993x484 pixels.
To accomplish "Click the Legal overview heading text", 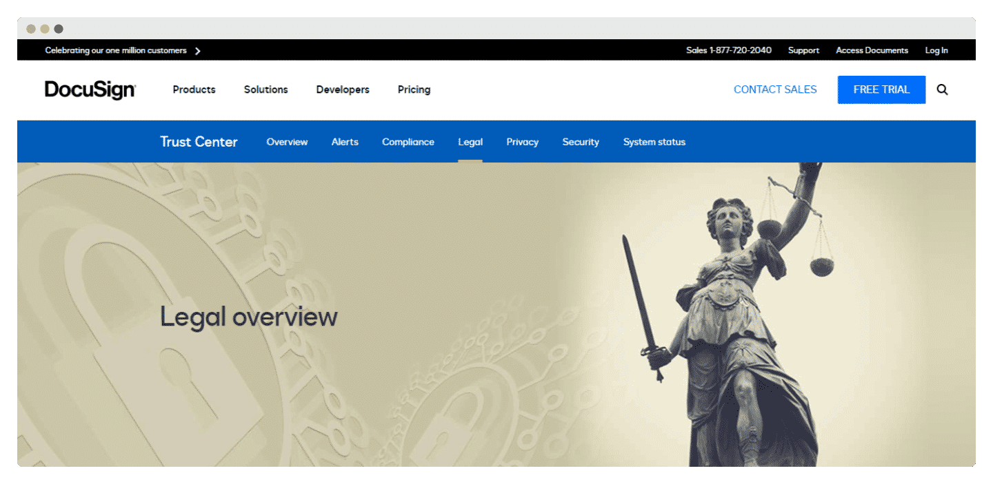I will tap(249, 317).
